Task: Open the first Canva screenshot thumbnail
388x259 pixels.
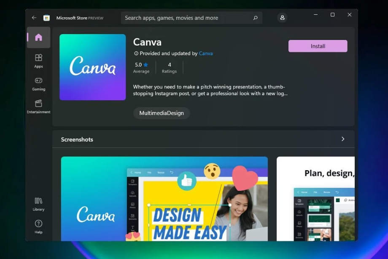Action: click(x=164, y=199)
